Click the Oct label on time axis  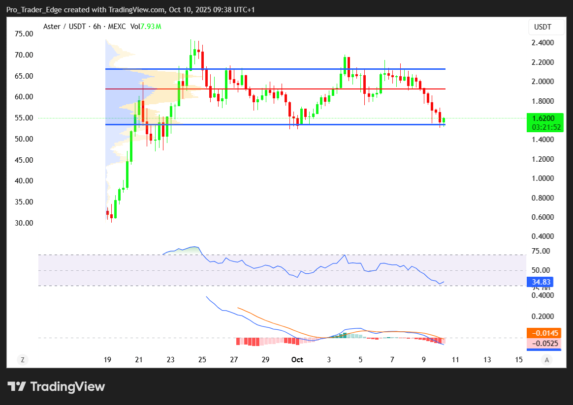(297, 360)
